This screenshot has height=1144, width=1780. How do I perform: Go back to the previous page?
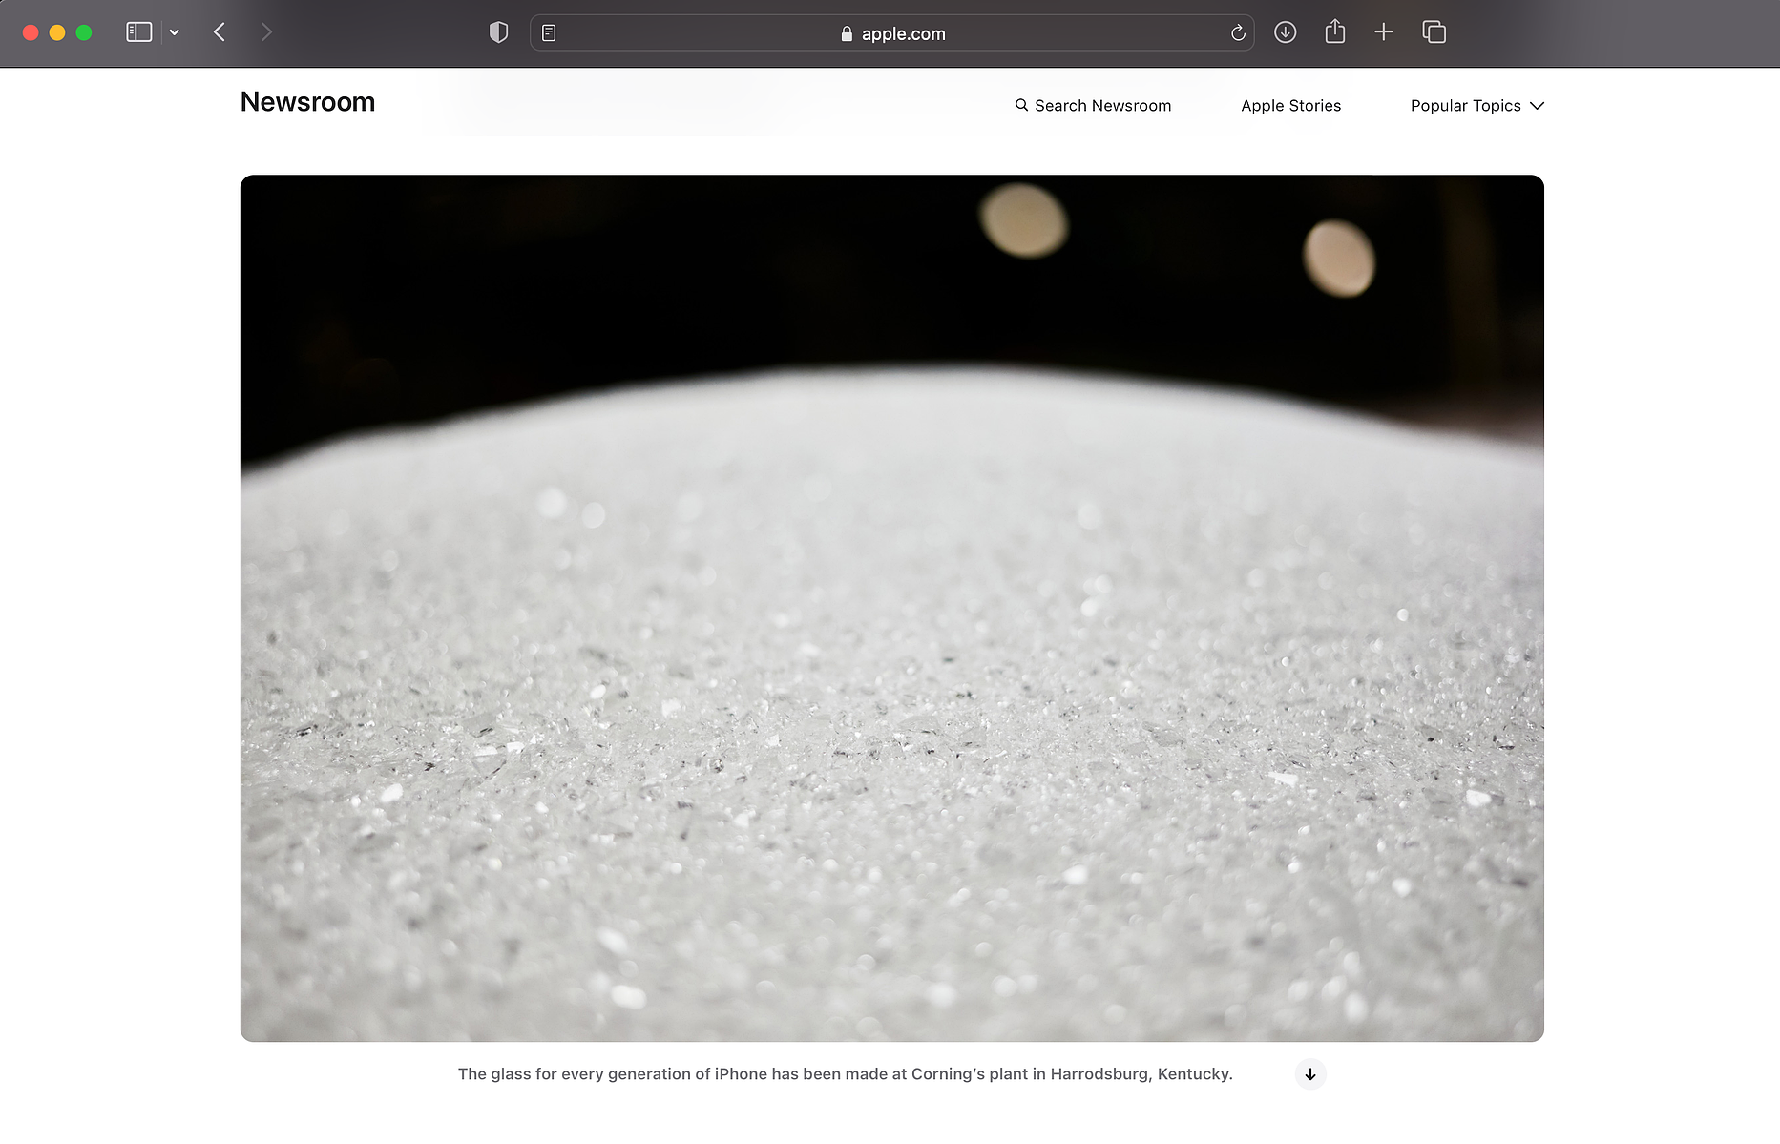[x=220, y=32]
